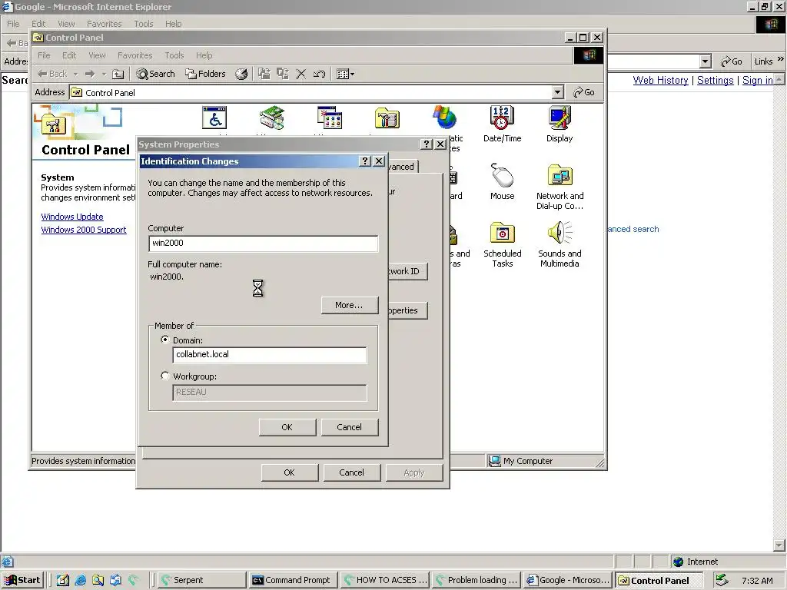Click the help button in Identification Changes
This screenshot has width=787, height=590.
click(x=365, y=161)
